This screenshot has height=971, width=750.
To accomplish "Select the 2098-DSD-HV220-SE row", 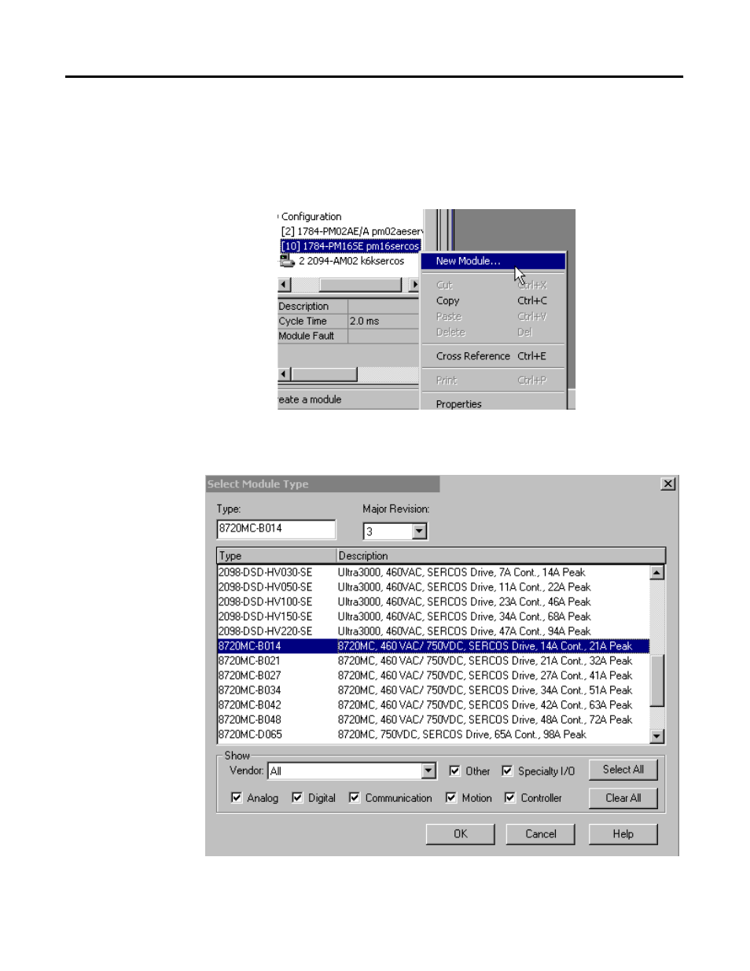I will tap(433, 631).
